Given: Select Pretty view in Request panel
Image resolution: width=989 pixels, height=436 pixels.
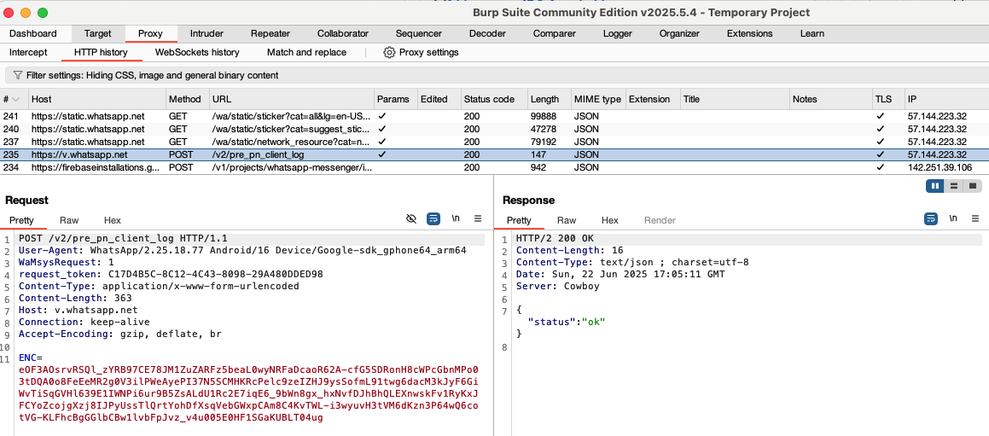Looking at the screenshot, I should pos(21,220).
